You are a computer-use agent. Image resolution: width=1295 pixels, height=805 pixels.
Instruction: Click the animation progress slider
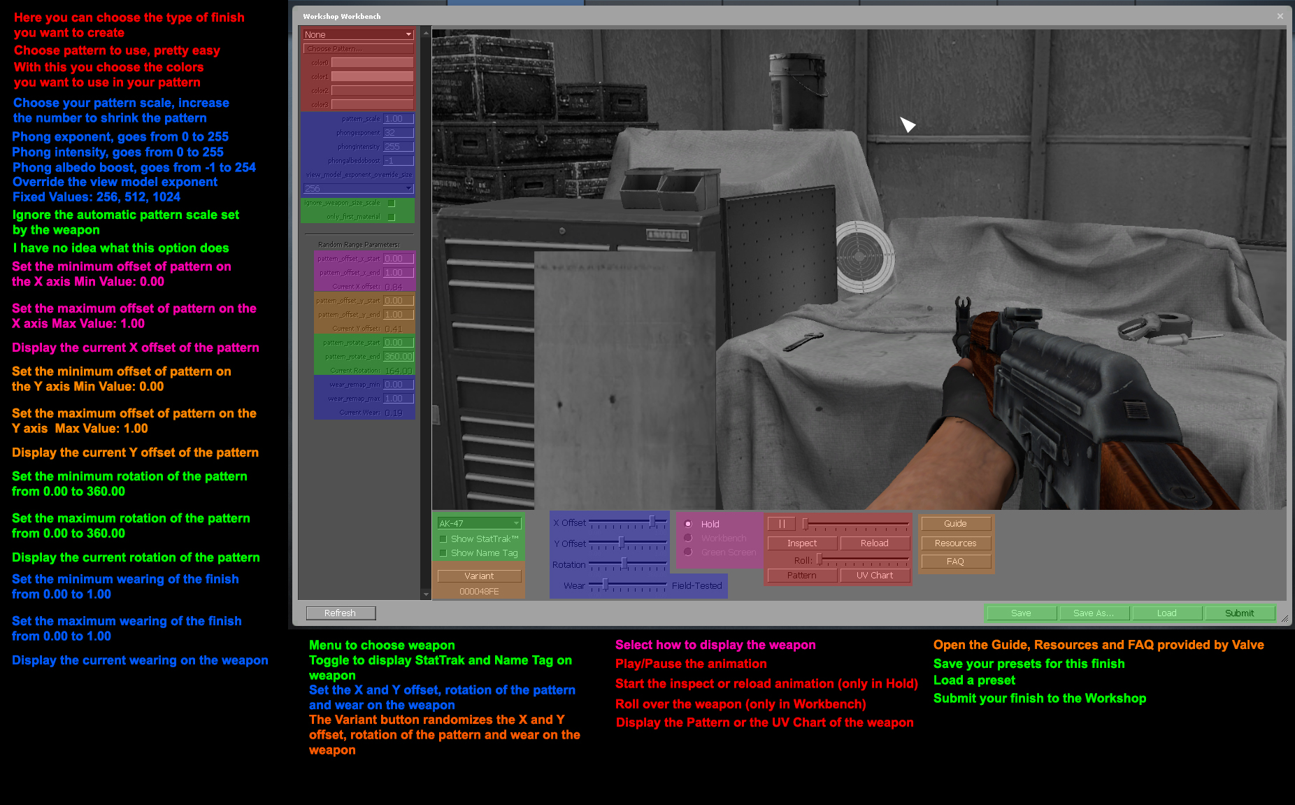pyautogui.click(x=855, y=524)
